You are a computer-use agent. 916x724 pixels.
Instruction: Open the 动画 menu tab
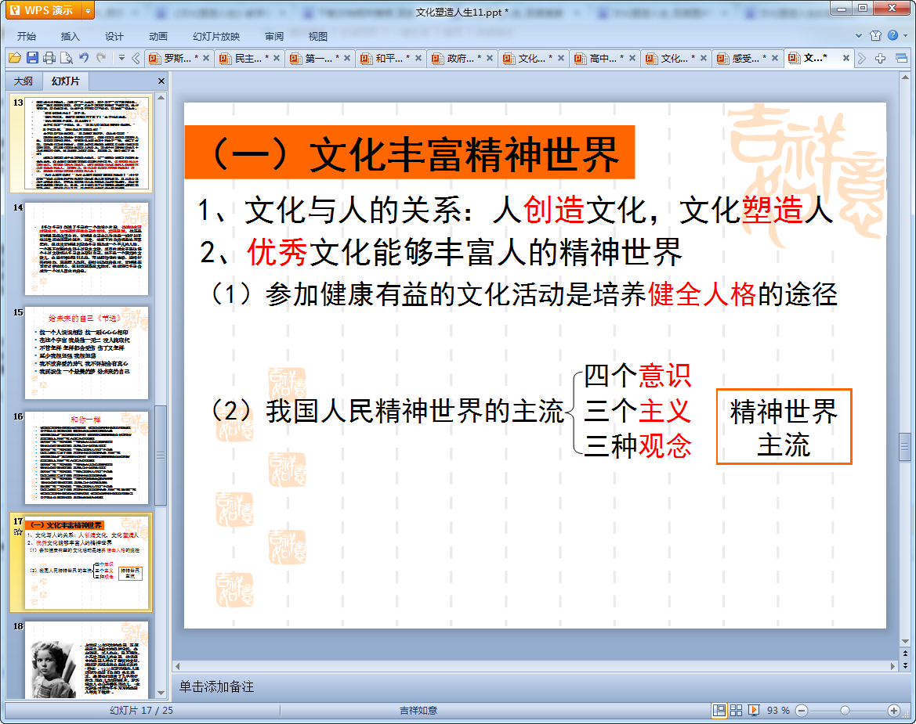(157, 36)
